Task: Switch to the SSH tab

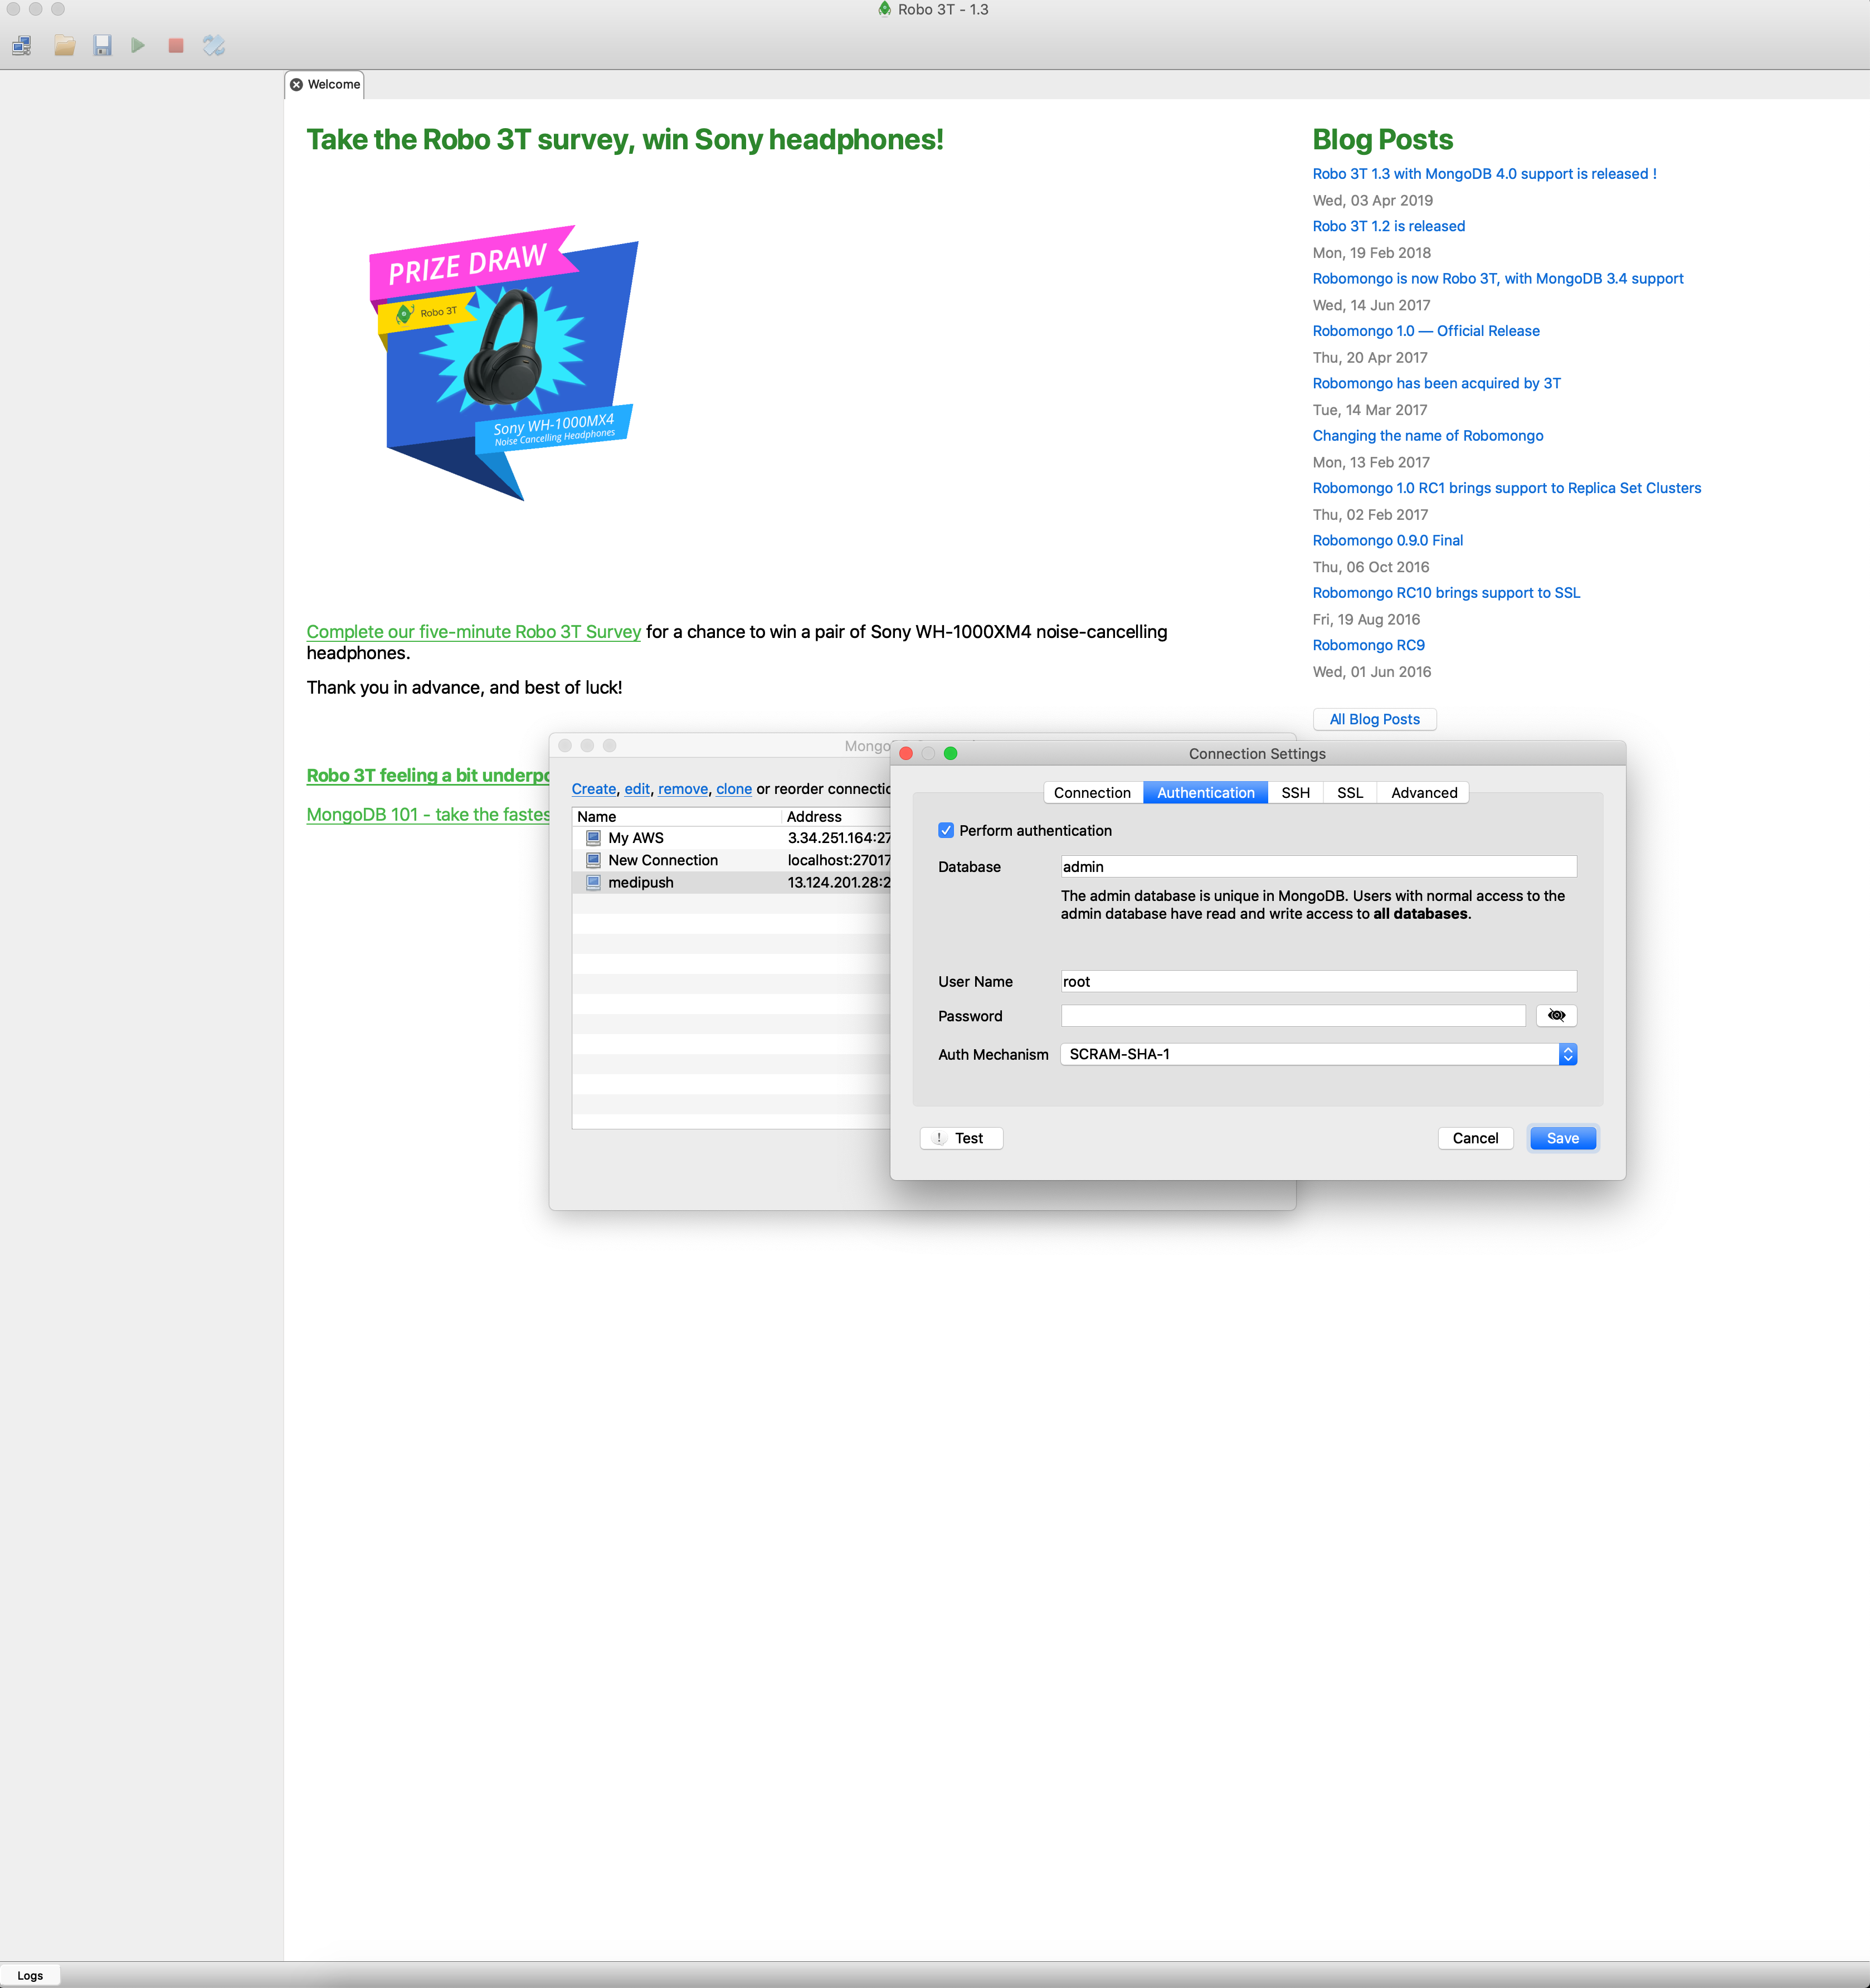Action: 1295,792
